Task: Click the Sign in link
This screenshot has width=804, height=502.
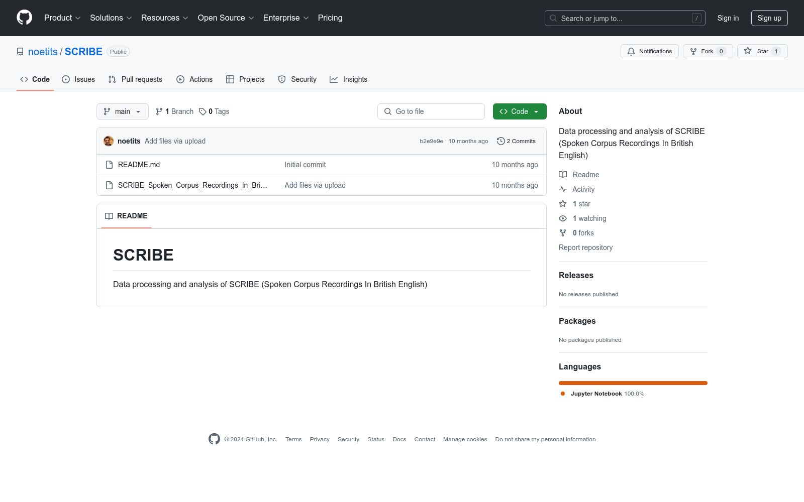Action: click(728, 18)
